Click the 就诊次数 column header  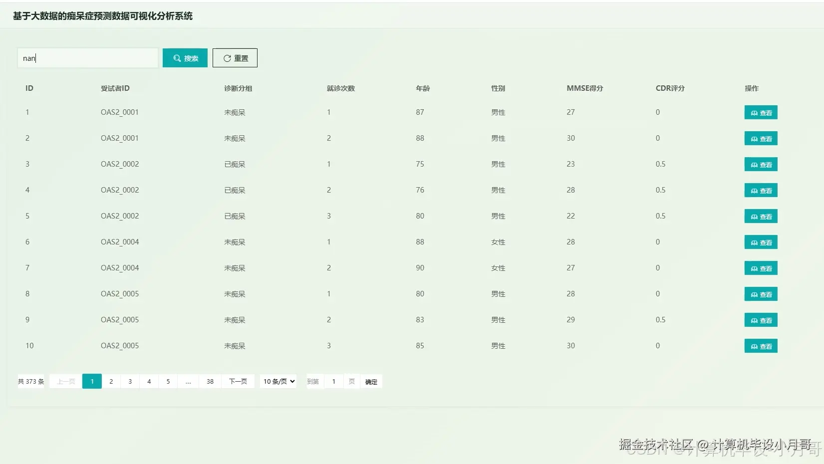pos(341,88)
